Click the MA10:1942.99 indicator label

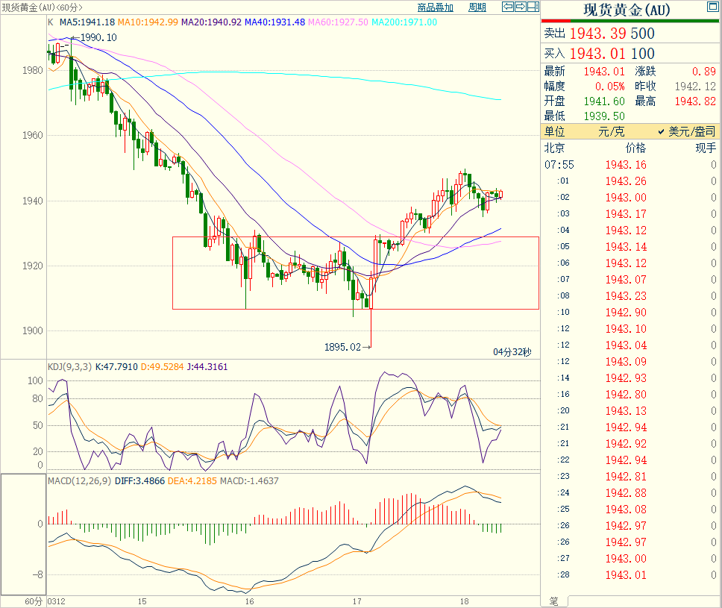[148, 22]
